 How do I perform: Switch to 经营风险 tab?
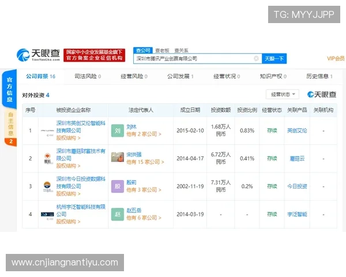[134, 76]
